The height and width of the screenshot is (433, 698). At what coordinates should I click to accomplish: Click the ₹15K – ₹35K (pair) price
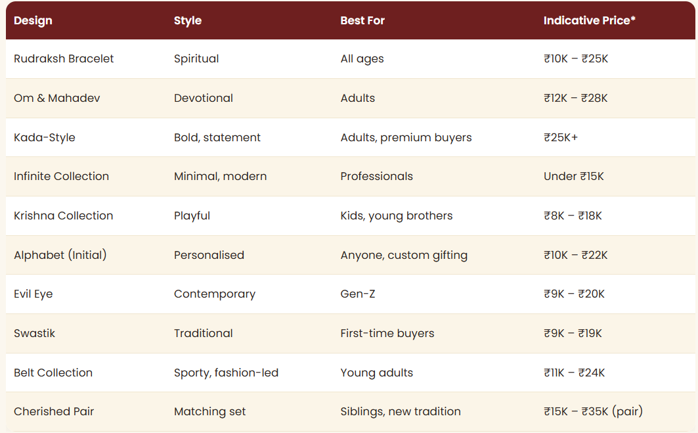coord(593,411)
